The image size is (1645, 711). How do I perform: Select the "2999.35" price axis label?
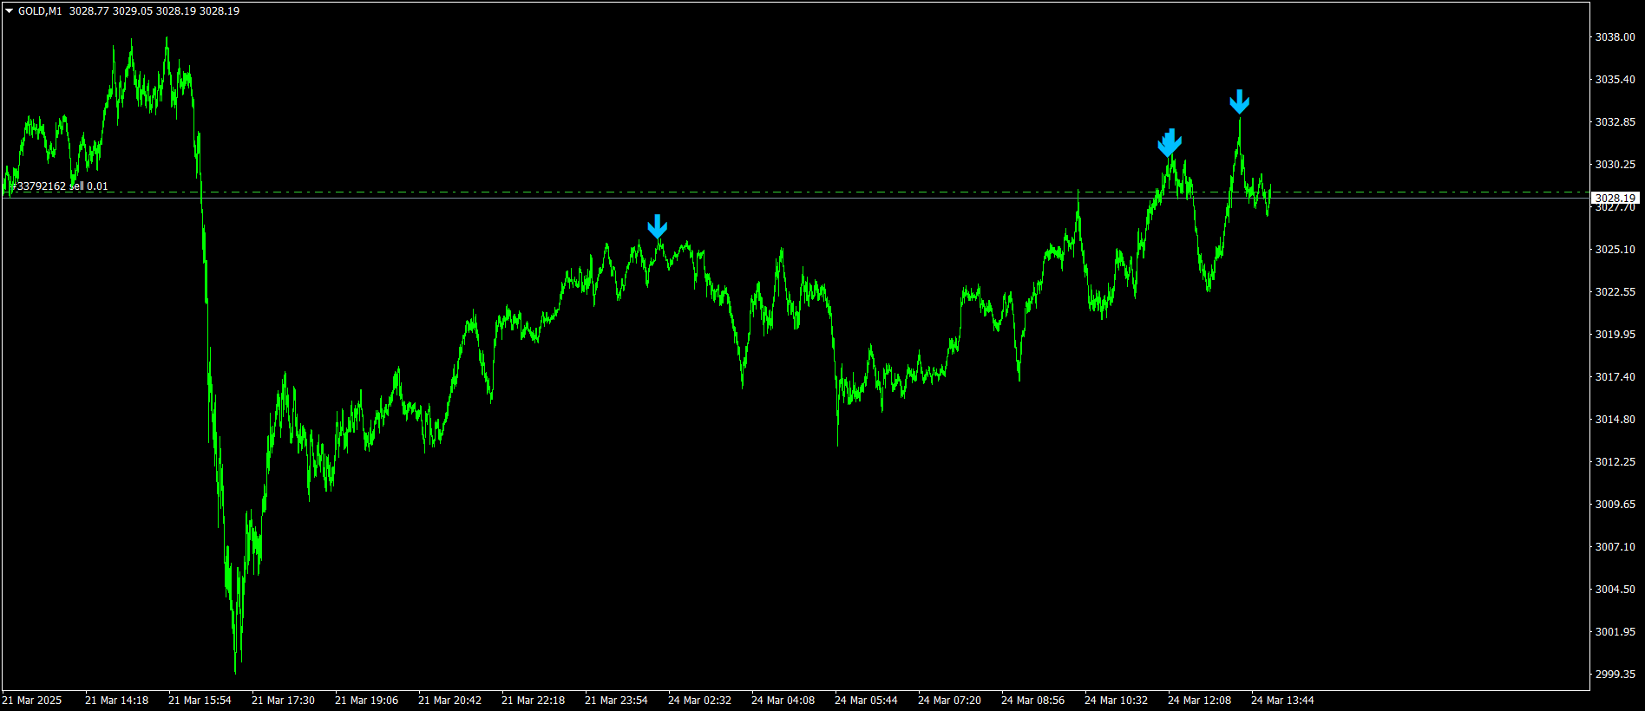click(1616, 675)
